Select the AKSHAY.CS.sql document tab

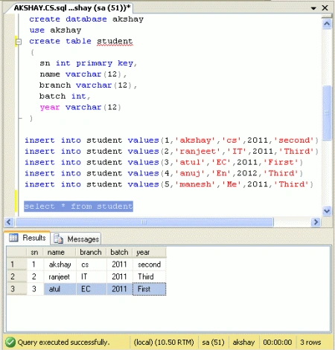pos(71,8)
